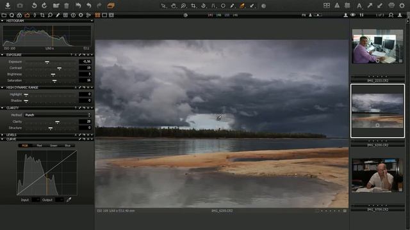Click the Import images icon

pyautogui.click(x=8, y=5)
